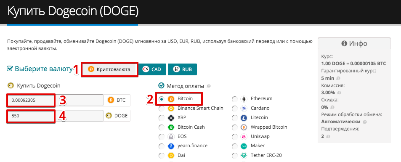Select Ethereum payment radio button
The image size is (401, 162).
(235, 99)
